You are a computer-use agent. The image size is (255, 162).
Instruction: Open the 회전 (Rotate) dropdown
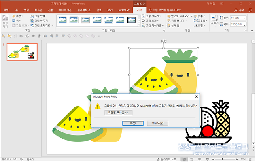(200, 26)
